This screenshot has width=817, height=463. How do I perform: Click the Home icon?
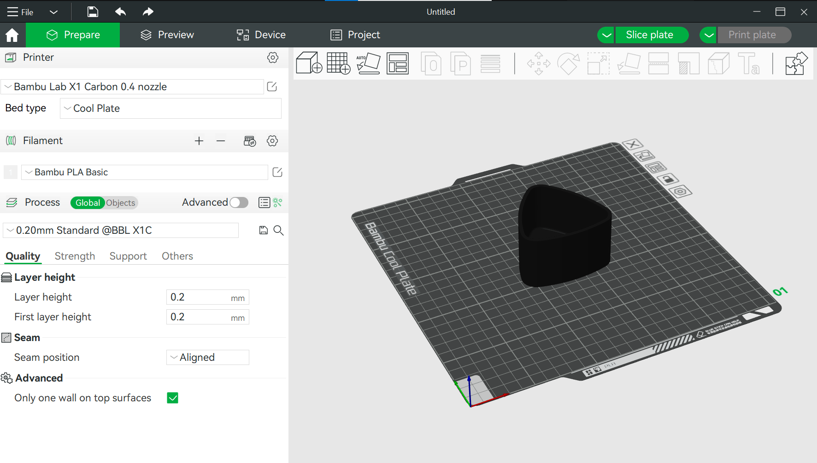tap(12, 35)
